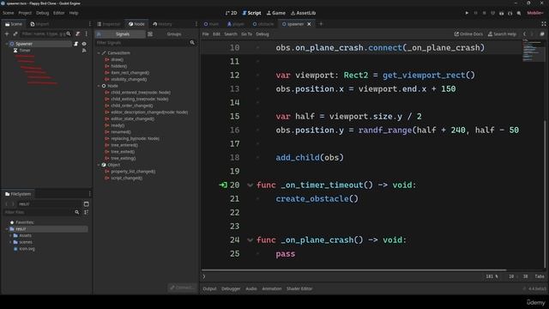The height and width of the screenshot is (309, 549).
Task: Open the Output bottom panel
Action: pyautogui.click(x=209, y=288)
